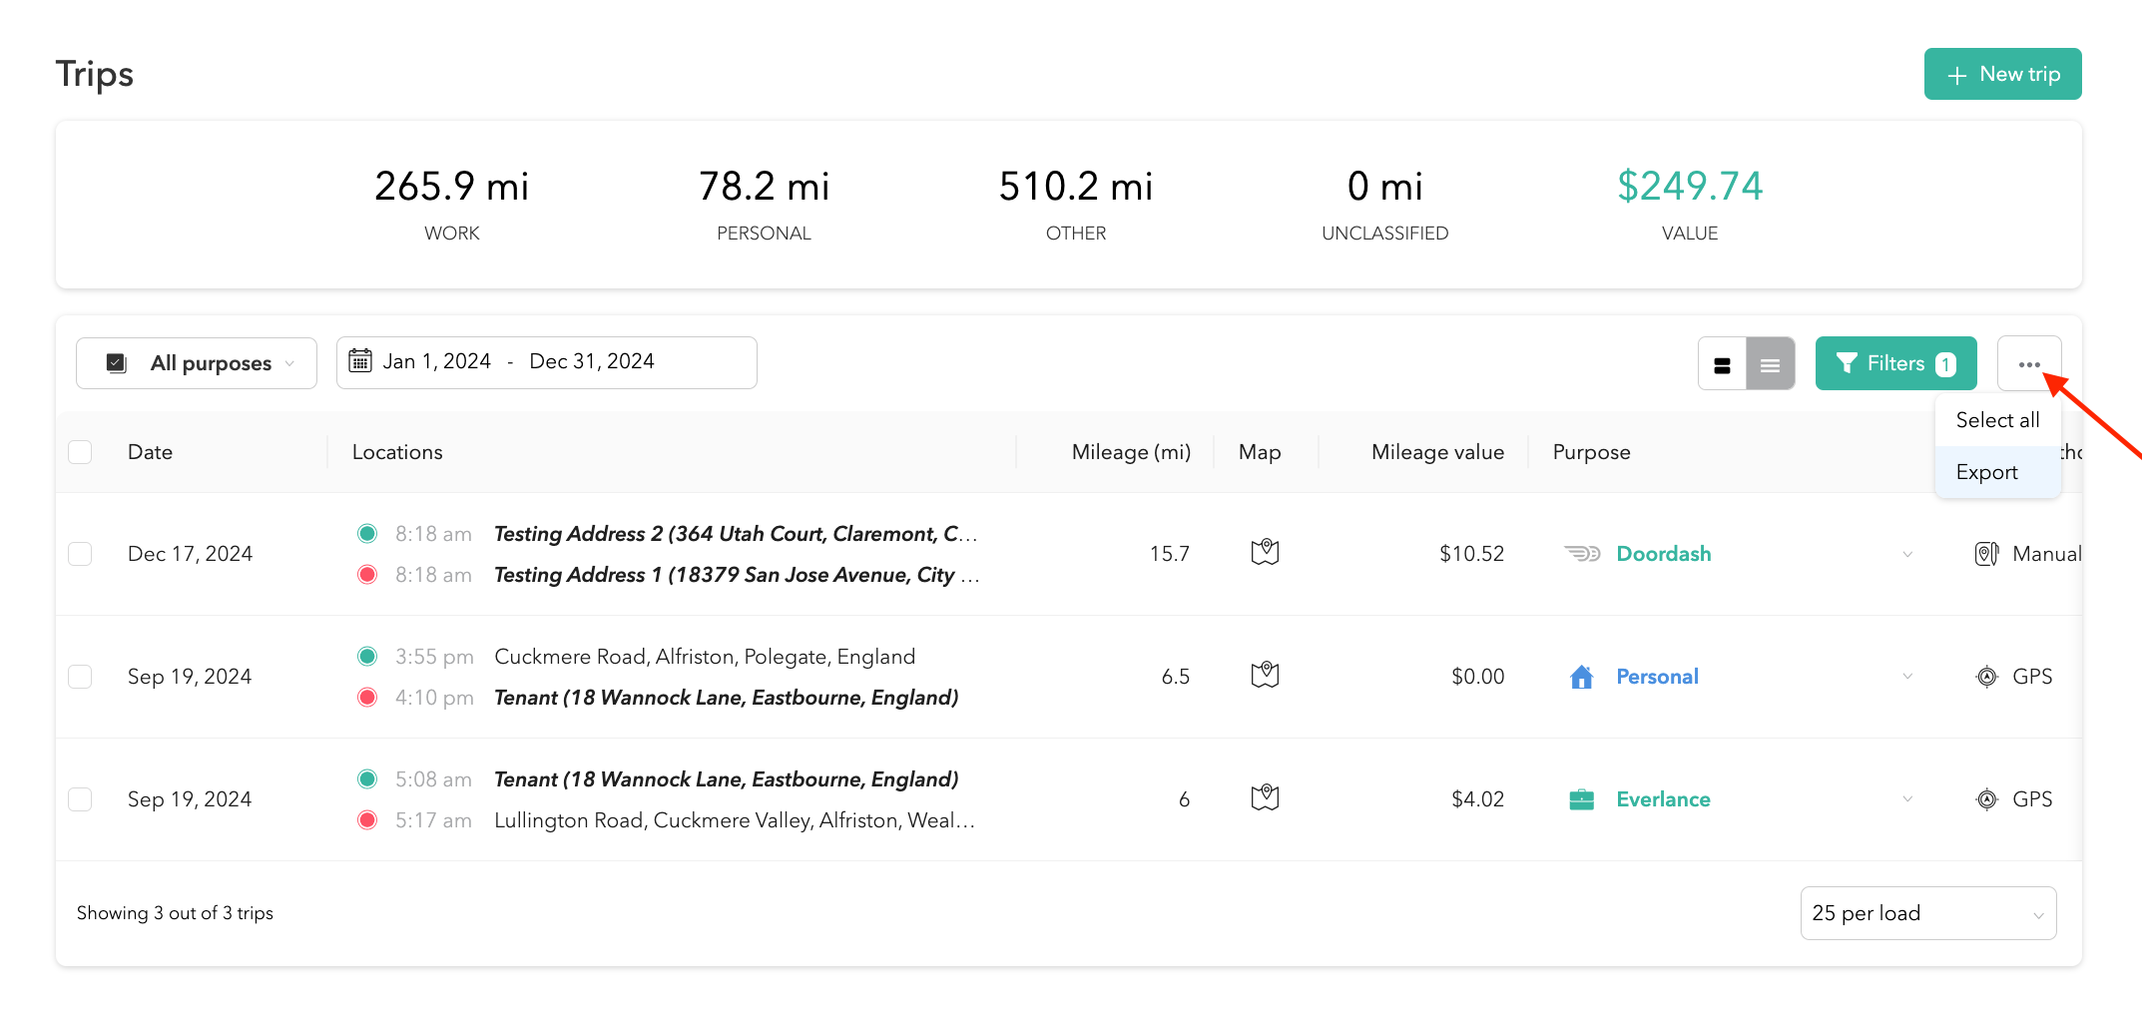Expand the Doordash purpose dropdown arrow
Viewport: 2142px width, 1024px height.
(1906, 554)
